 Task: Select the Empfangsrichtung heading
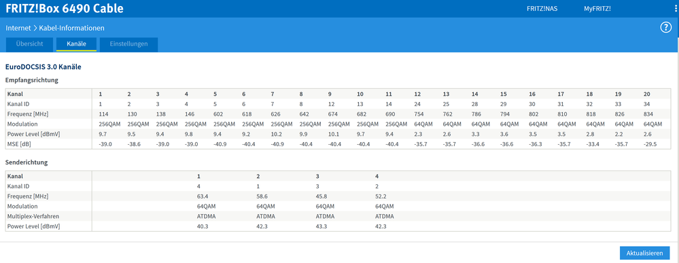(32, 80)
